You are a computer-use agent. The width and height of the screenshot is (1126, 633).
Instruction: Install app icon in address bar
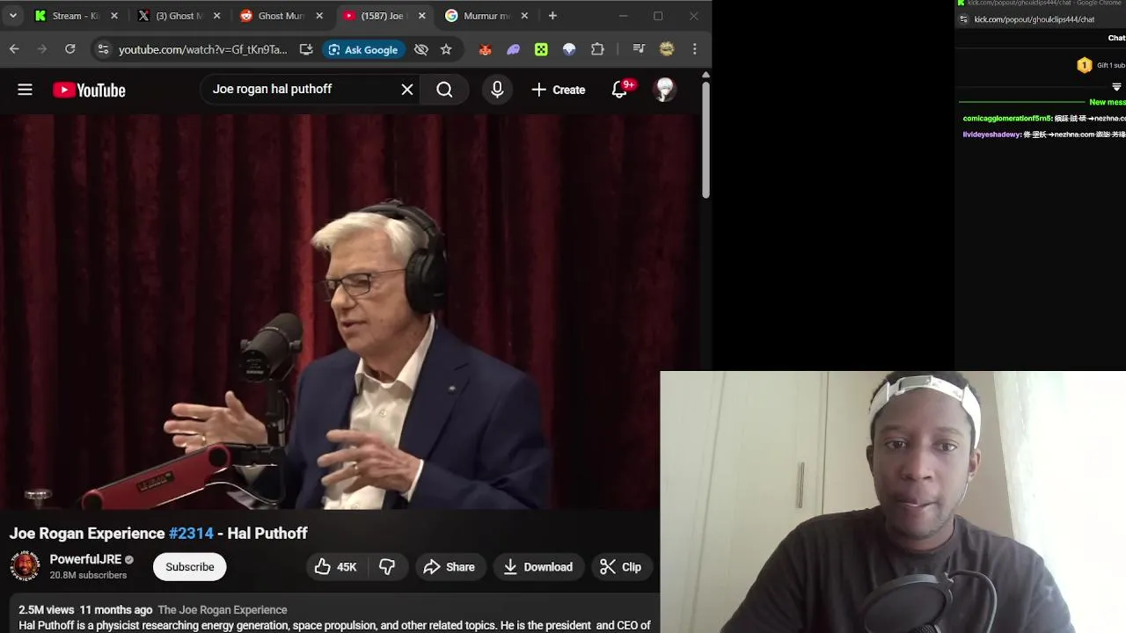306,49
